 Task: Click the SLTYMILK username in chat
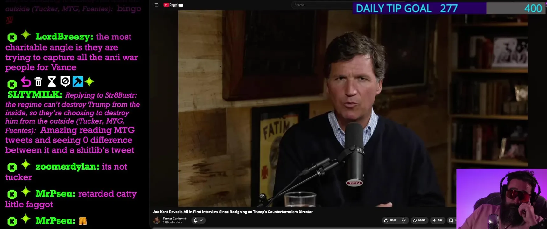[x=35, y=94]
